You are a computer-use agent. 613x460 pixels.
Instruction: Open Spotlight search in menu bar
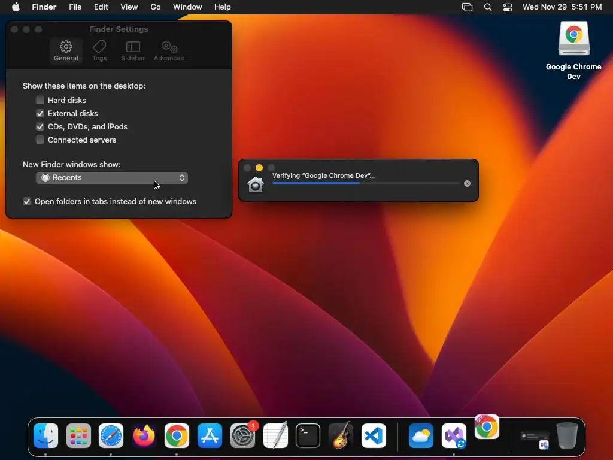(x=487, y=7)
